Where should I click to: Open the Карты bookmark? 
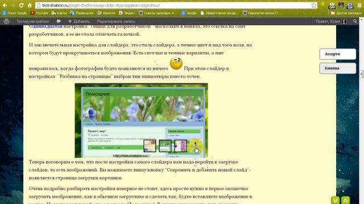[59, 13]
